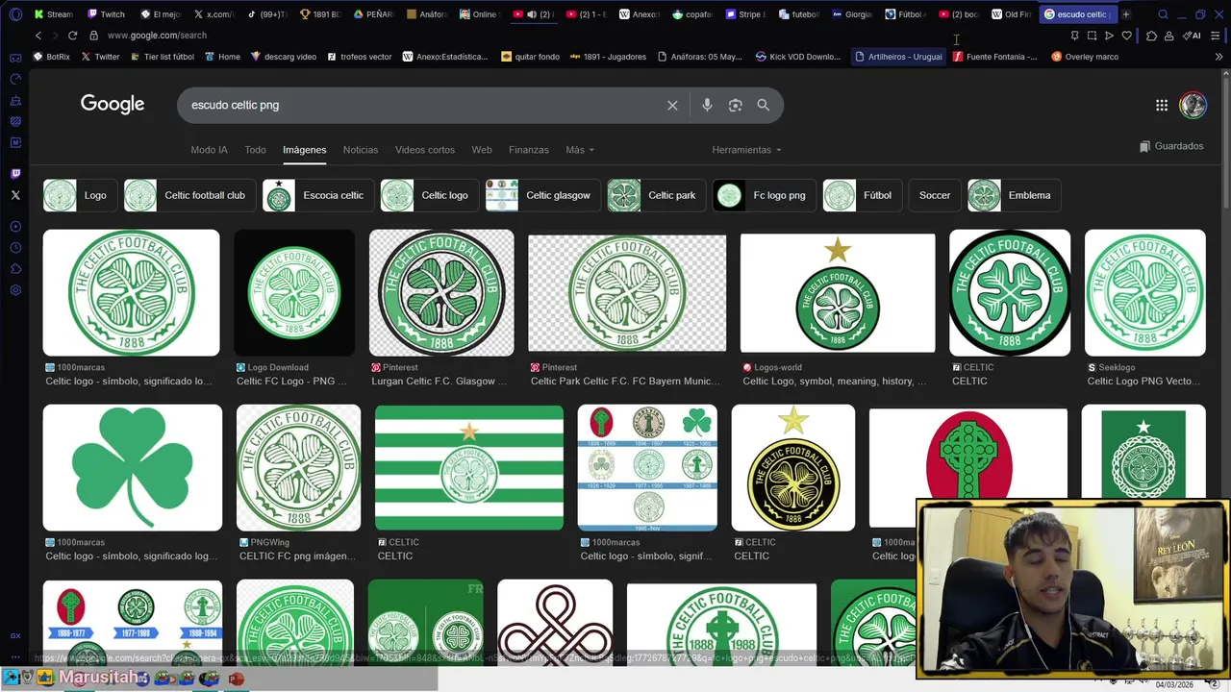Filter by the Escocia celtic chip
Image resolution: width=1231 pixels, height=692 pixels.
click(x=318, y=195)
